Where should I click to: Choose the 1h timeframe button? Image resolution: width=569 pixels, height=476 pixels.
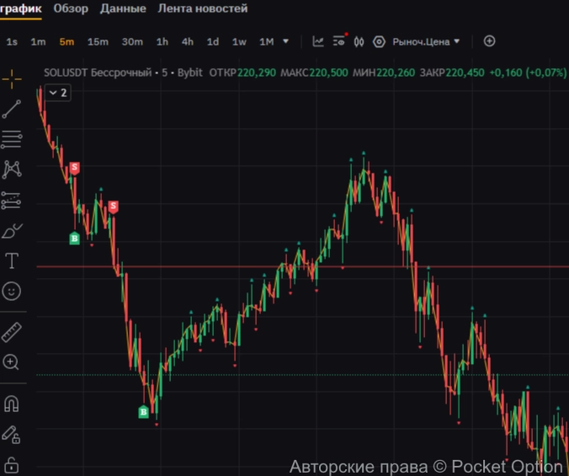(162, 41)
